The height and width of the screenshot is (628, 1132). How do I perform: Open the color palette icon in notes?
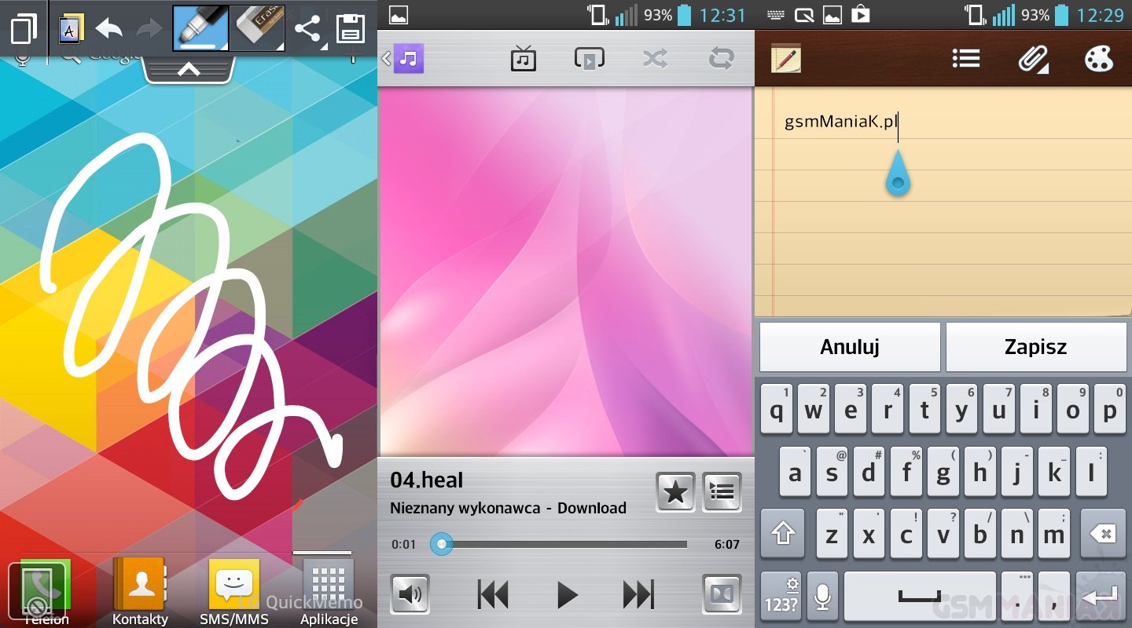pyautogui.click(x=1098, y=59)
